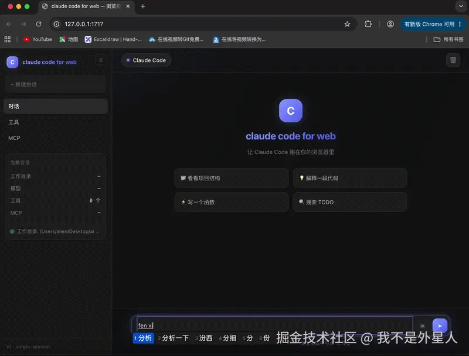View site information icon in address bar
469x356 pixels.
(56, 24)
